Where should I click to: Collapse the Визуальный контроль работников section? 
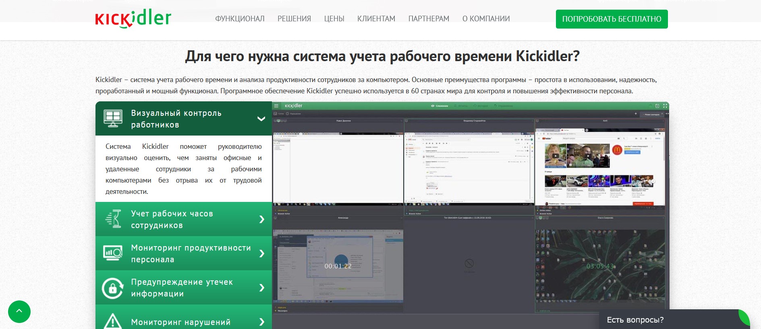point(261,119)
